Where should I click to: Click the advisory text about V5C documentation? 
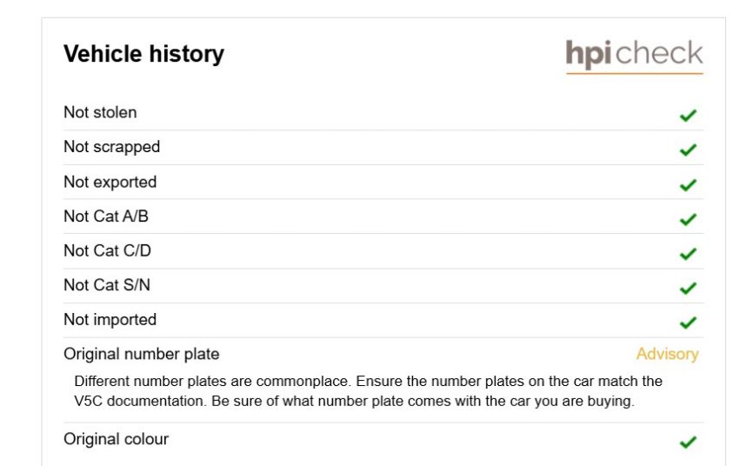point(368,391)
